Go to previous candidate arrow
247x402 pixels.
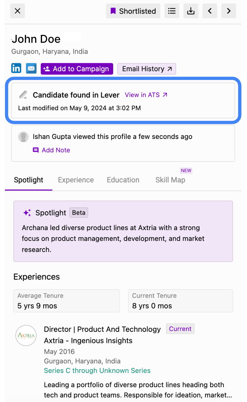[210, 11]
